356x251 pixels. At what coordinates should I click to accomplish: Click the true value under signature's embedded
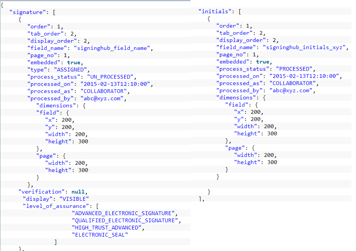[x=74, y=62]
